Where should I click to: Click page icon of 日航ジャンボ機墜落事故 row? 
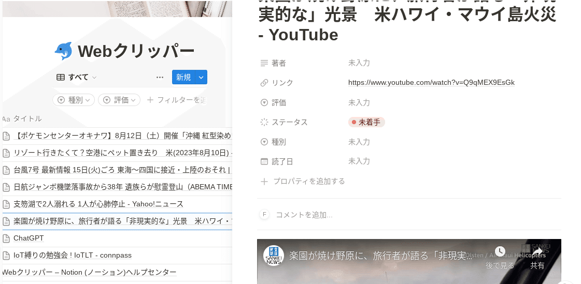[x=6, y=187]
